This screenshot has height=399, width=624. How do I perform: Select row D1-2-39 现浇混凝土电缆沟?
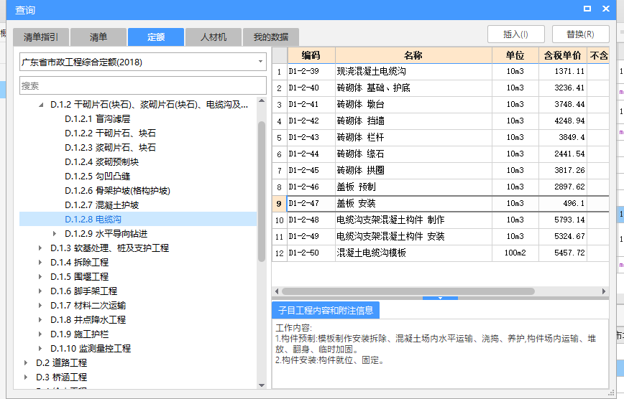[x=441, y=72]
